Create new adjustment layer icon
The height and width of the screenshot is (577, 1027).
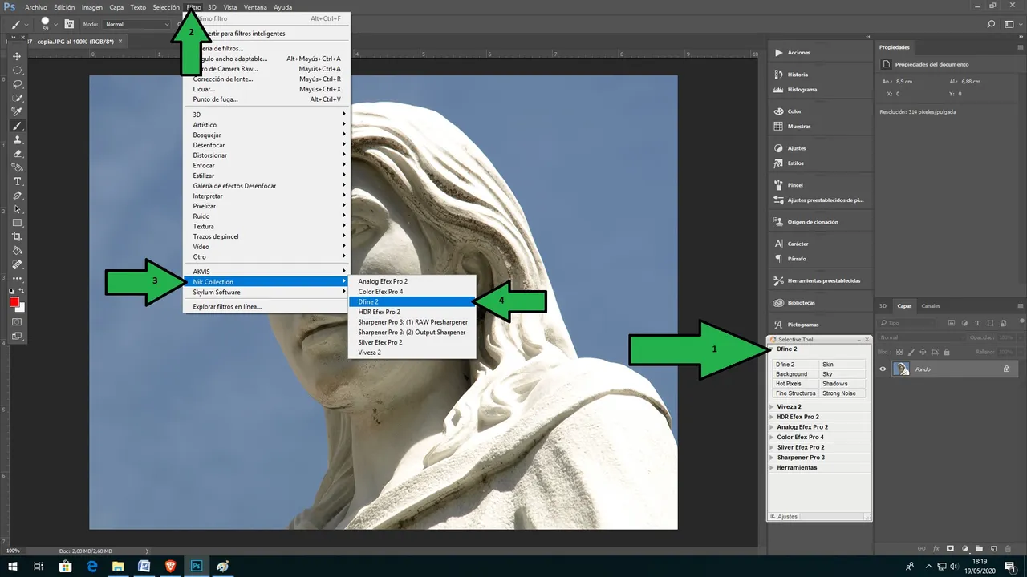(965, 549)
